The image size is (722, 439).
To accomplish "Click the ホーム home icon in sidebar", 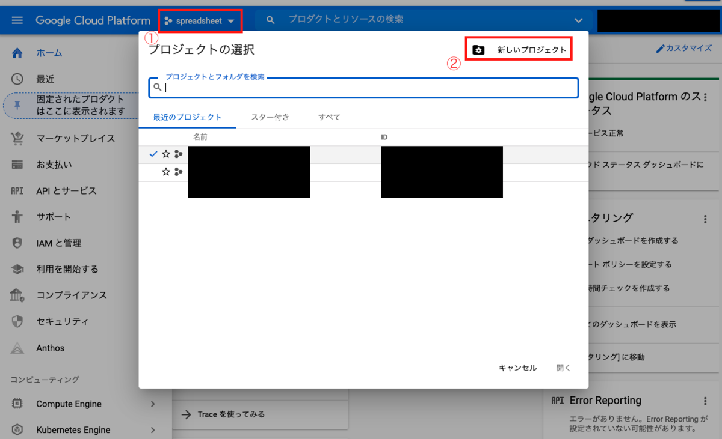I will pyautogui.click(x=17, y=53).
